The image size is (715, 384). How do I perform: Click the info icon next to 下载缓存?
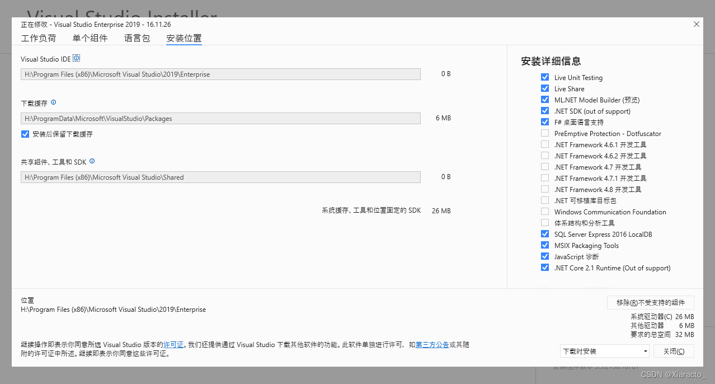pyautogui.click(x=53, y=102)
